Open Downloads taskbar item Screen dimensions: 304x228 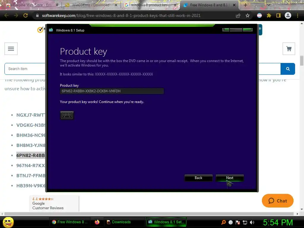tap(124, 222)
